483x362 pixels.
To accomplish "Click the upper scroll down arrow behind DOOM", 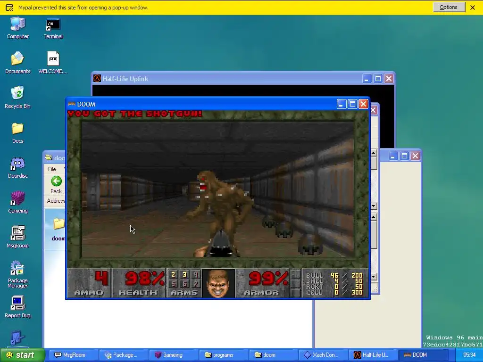I will (374, 206).
